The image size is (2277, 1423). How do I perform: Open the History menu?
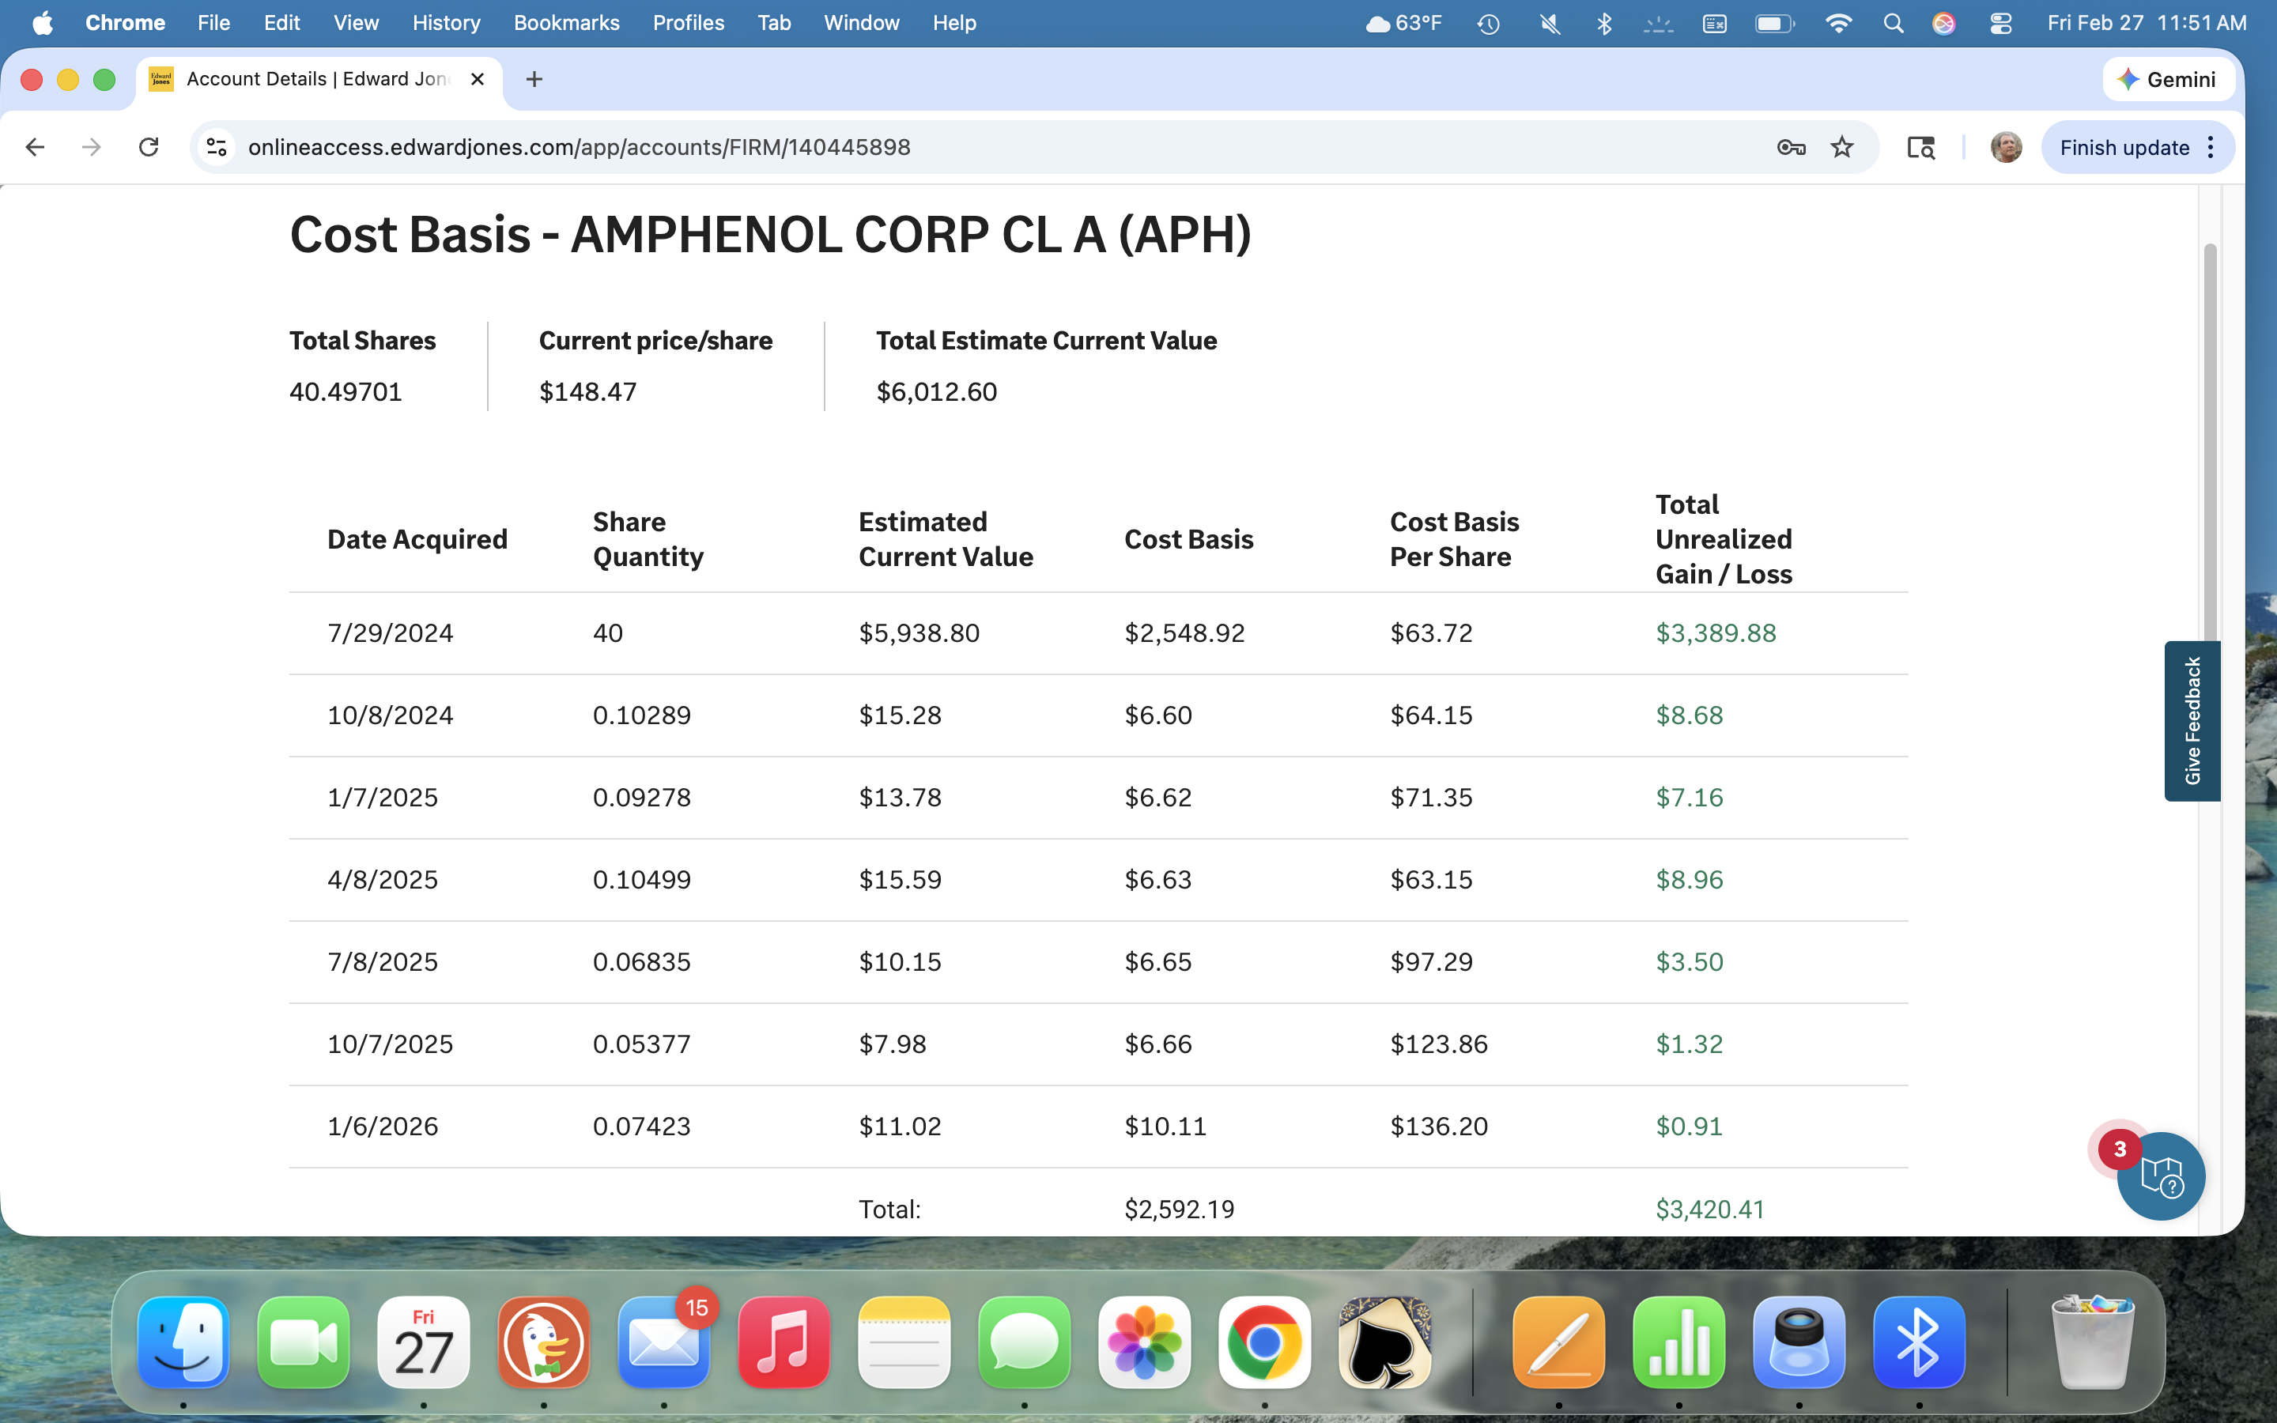(x=446, y=23)
